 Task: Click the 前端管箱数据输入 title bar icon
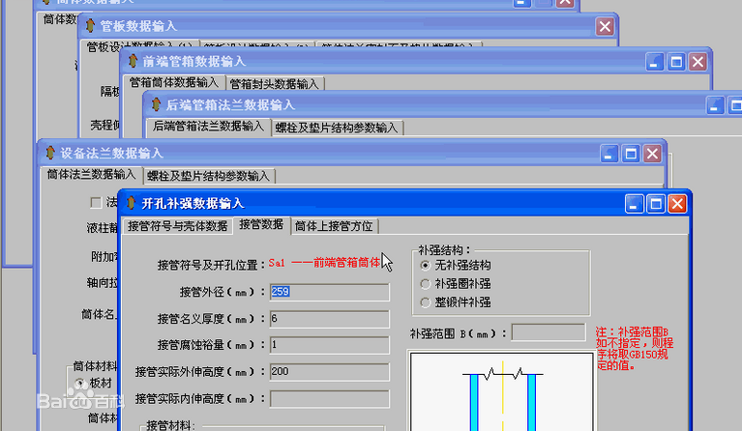click(133, 61)
